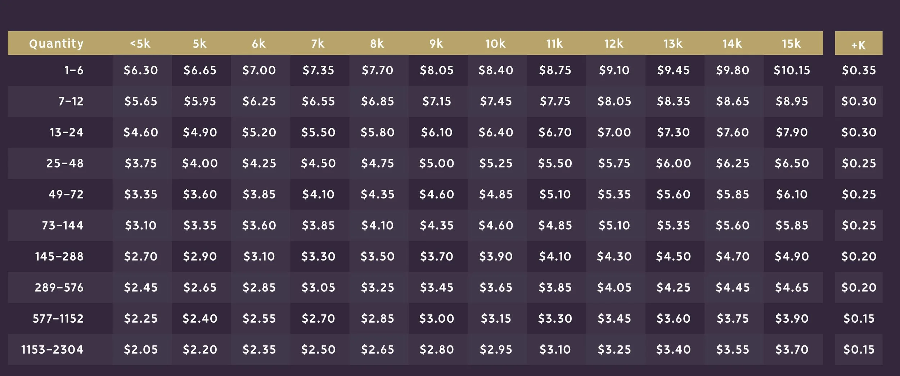This screenshot has width=900, height=376.
Task: Select the $2.05 price cell
Action: tap(141, 349)
